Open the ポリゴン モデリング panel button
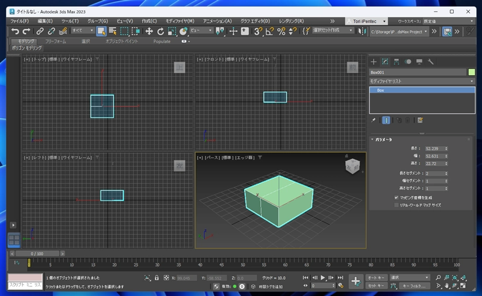This screenshot has height=296, width=482. 27,48
